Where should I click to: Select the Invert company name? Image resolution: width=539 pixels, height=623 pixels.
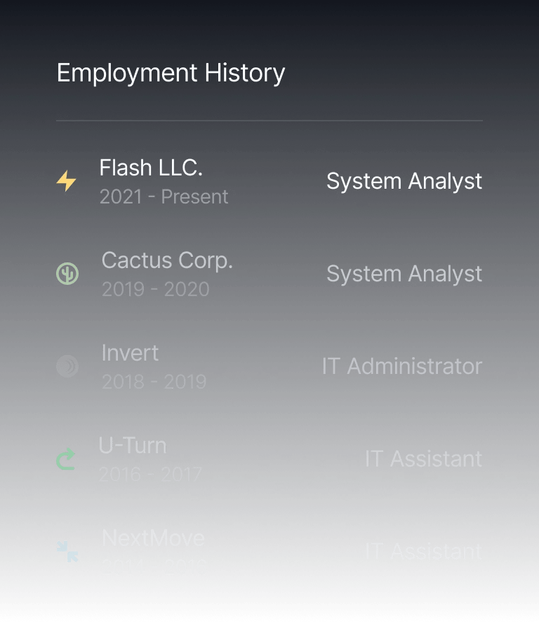click(x=130, y=353)
